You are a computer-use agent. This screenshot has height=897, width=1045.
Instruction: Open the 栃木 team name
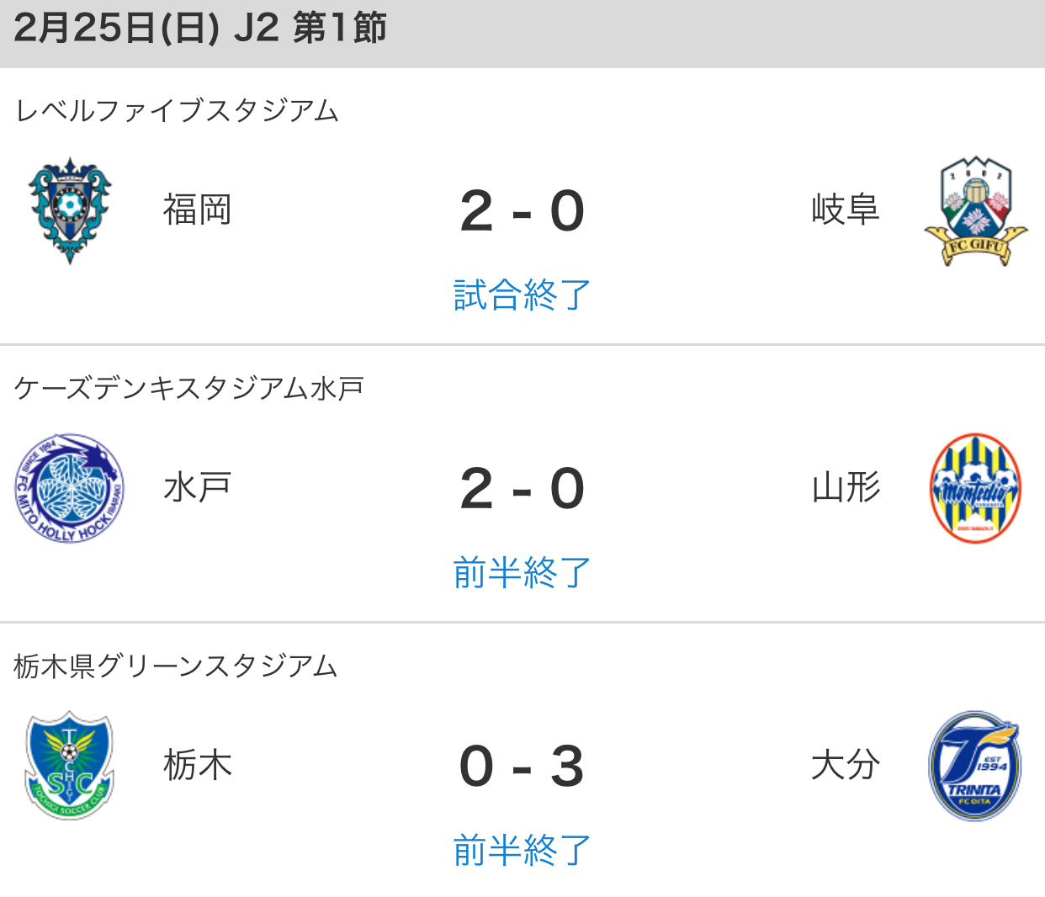tap(197, 766)
